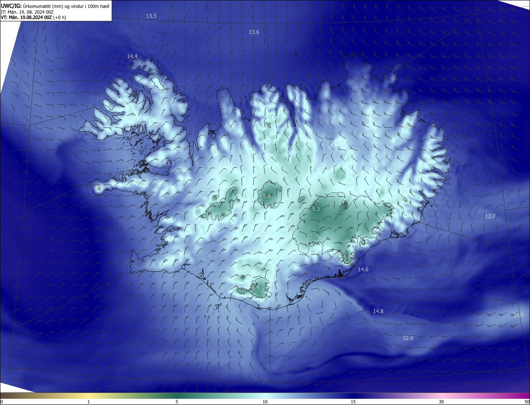Click the title 'UWC/IG: Úrkomumætti (mm) og vindur í 100m hæð'
This screenshot has height=405, width=530.
(55, 5)
